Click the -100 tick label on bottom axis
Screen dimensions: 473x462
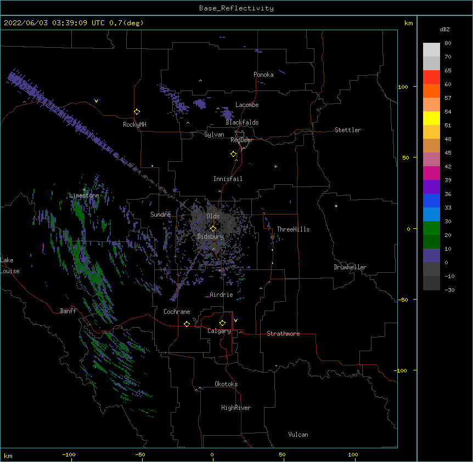coord(69,454)
